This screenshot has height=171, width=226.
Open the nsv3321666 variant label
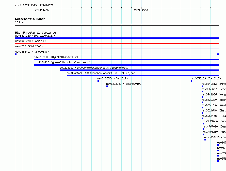[214, 121]
